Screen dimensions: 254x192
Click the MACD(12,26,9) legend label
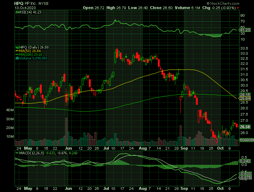32,153
